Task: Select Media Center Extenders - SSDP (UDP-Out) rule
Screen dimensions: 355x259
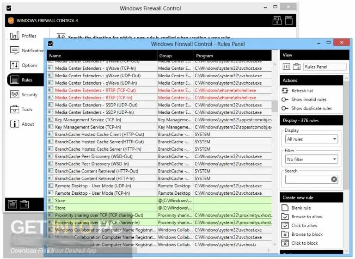Action: (159, 105)
